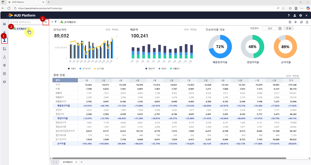Click the filter funnel icon in report header
This screenshot has height=165, width=311.
(x=56, y=22)
